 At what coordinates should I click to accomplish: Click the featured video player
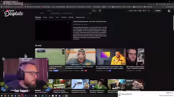[x=53, y=31]
